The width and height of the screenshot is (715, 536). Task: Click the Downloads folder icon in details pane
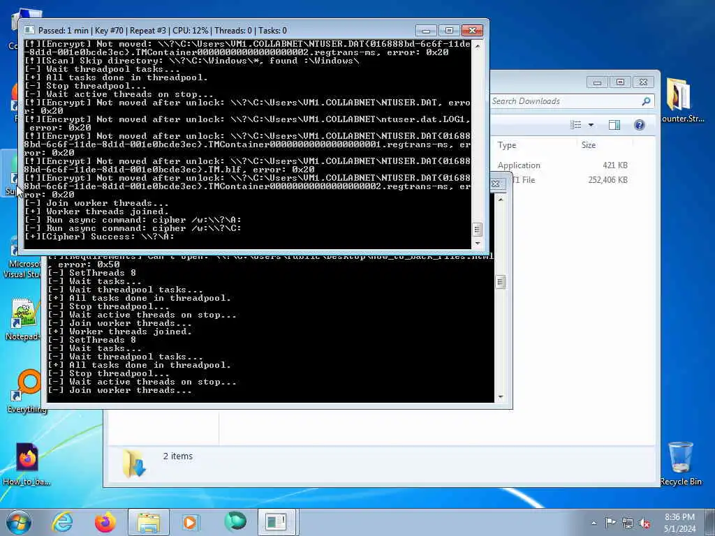[x=134, y=463]
